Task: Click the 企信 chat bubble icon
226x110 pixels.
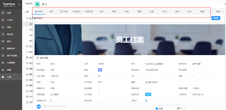Action: (157, 109)
